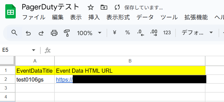Open the ファイル menu
This screenshot has width=224, height=102.
34,18
